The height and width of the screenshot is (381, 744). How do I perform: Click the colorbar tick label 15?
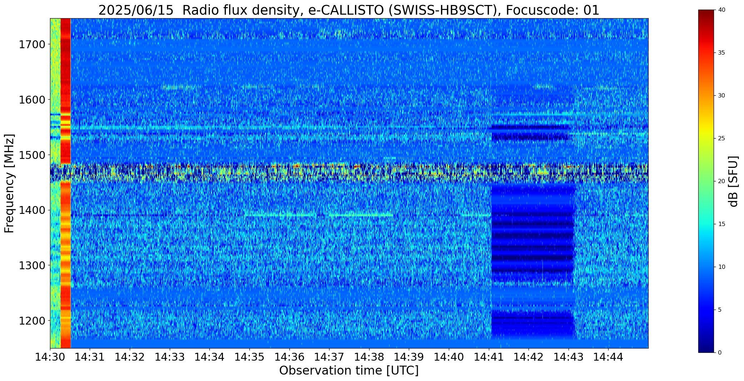(x=721, y=224)
